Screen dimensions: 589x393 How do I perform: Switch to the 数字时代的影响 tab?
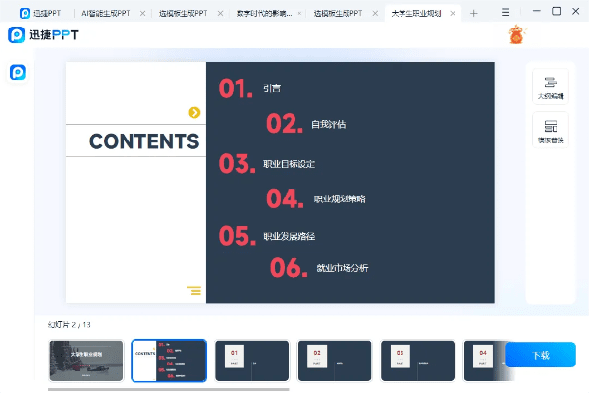pos(264,13)
